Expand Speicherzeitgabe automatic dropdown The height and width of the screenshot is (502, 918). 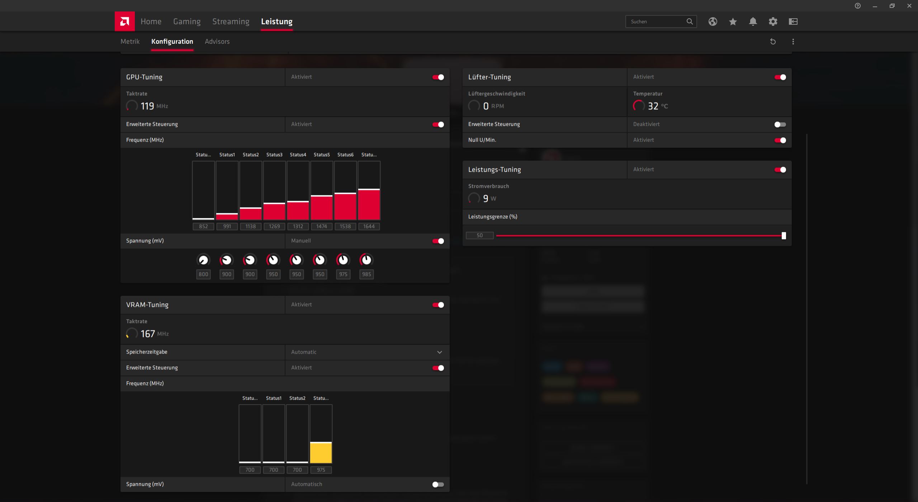pos(439,352)
